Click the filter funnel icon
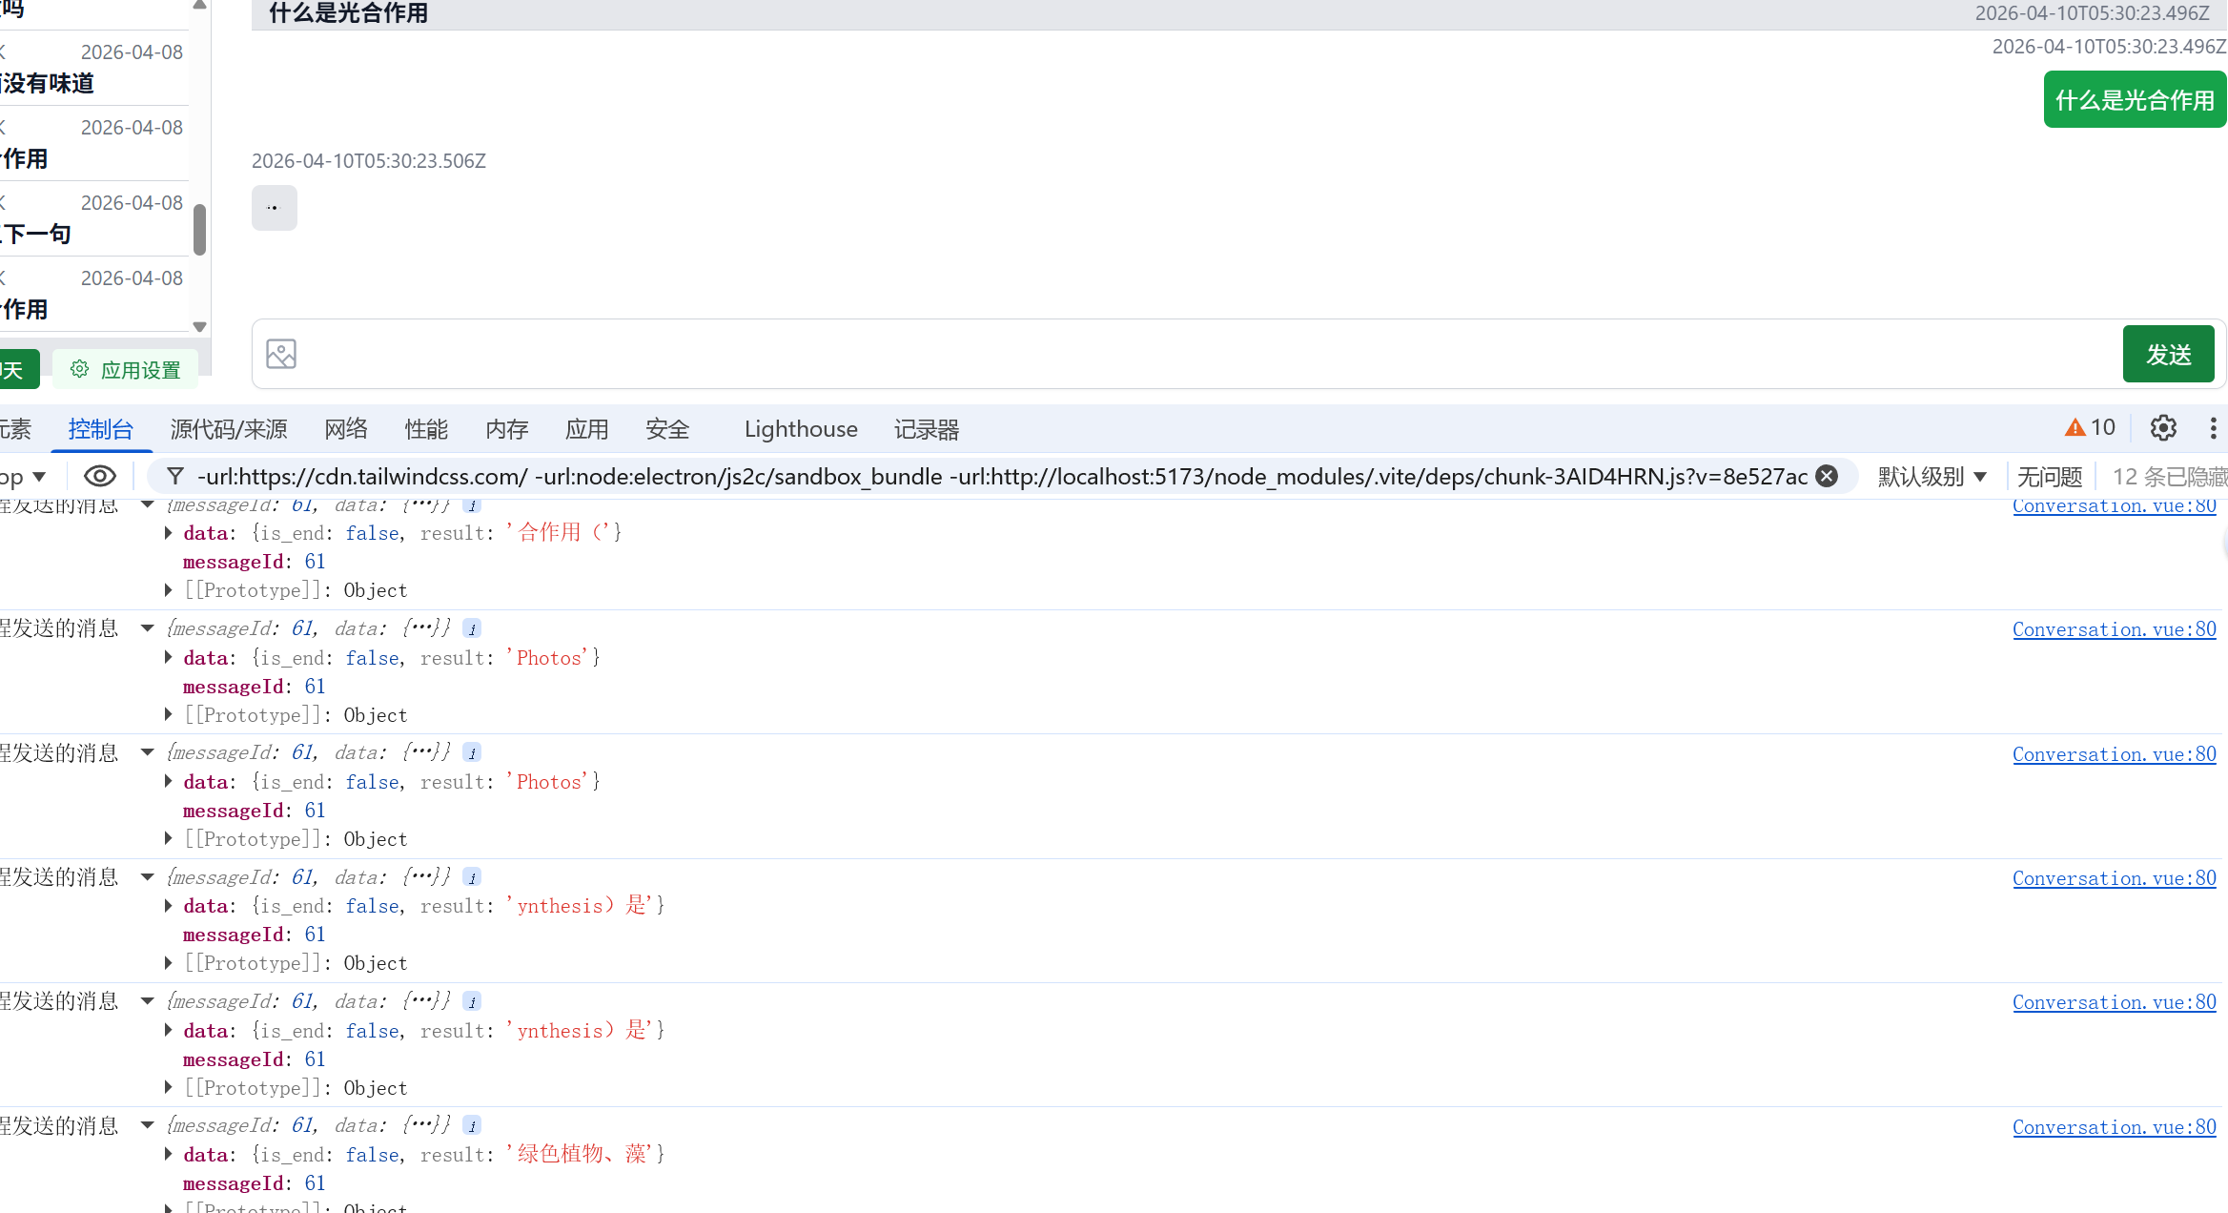Screen dimensions: 2228x1213 pos(175,476)
